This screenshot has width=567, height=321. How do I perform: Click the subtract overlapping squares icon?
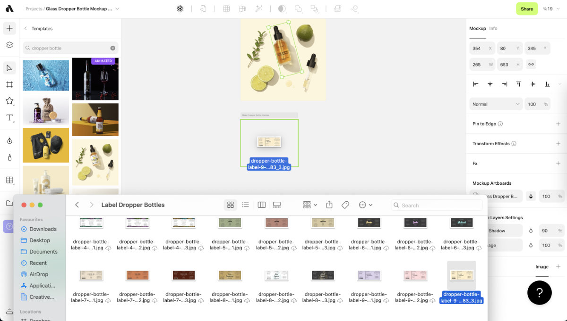tap(314, 8)
